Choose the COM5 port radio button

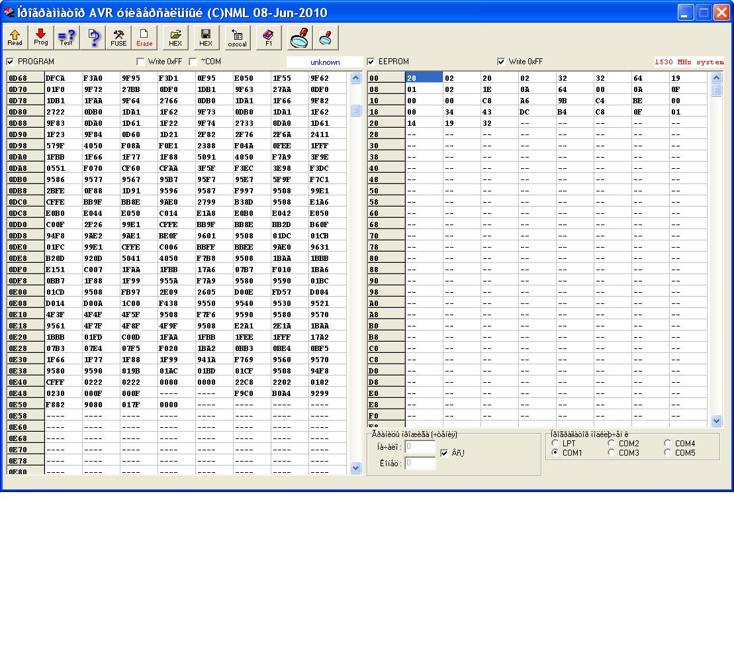667,453
